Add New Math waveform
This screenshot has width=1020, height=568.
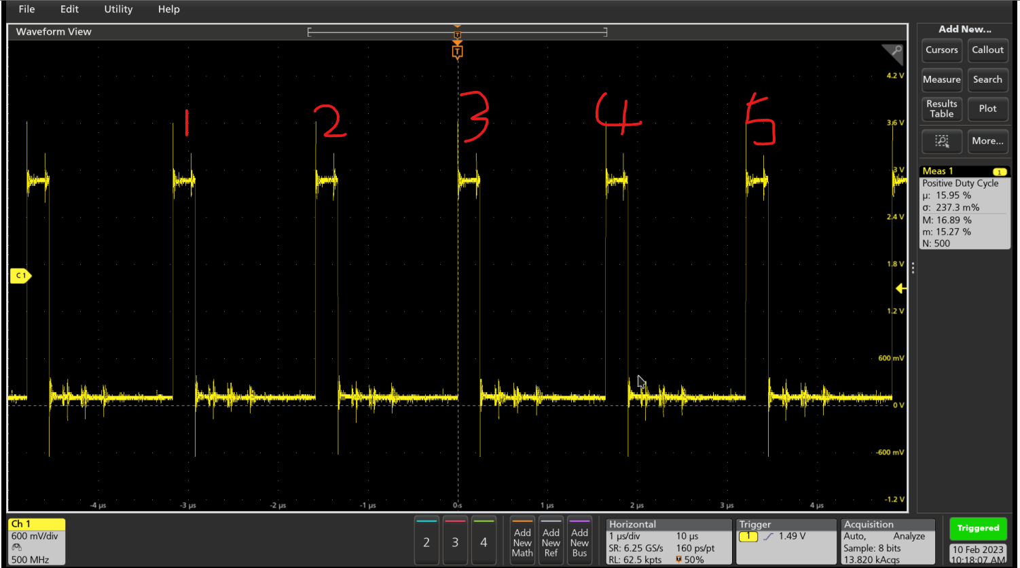click(x=522, y=542)
